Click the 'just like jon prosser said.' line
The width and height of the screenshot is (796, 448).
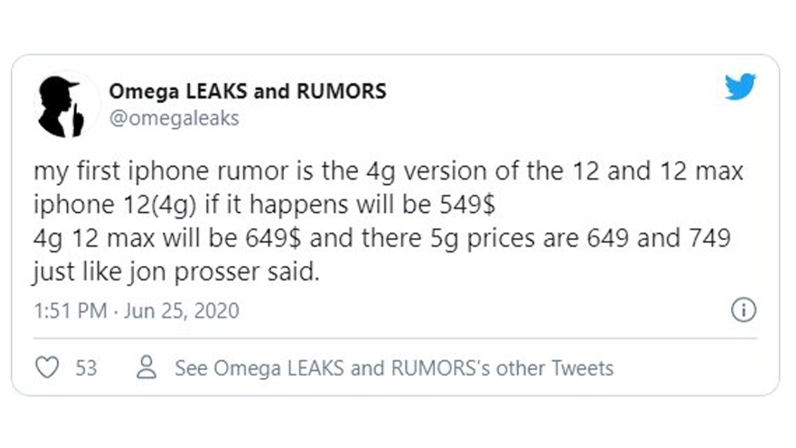175,272
